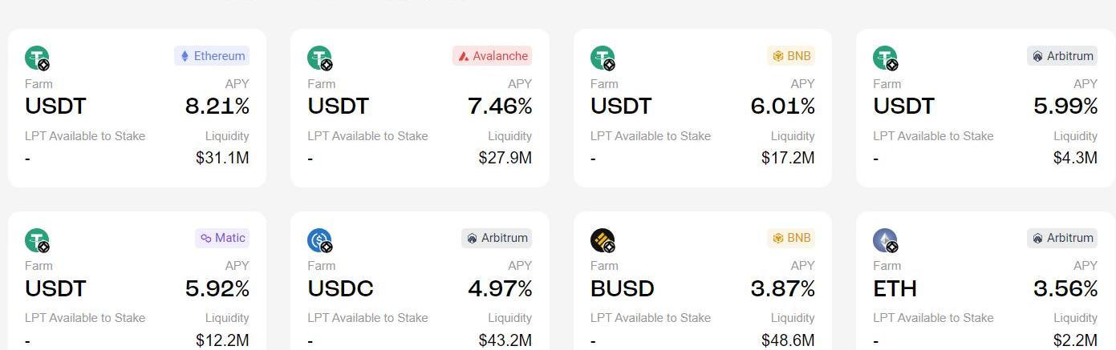This screenshot has width=1116, height=350.
Task: Click the USDT token icon on BNB farm
Action: (x=603, y=58)
